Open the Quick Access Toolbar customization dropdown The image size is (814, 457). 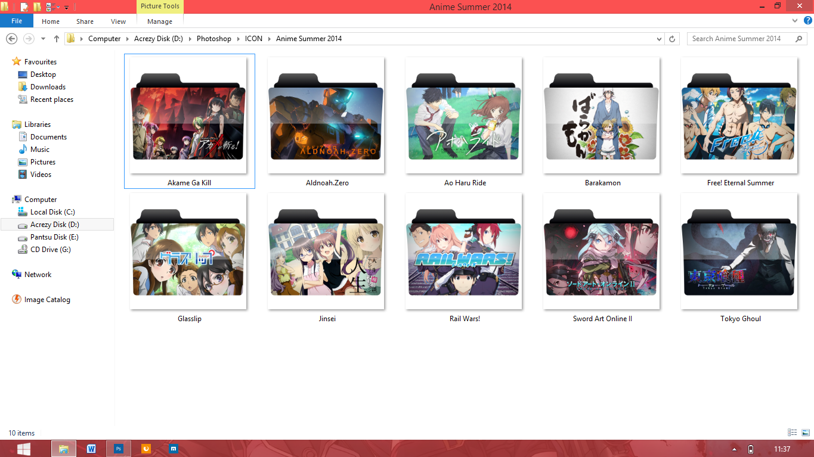point(66,7)
